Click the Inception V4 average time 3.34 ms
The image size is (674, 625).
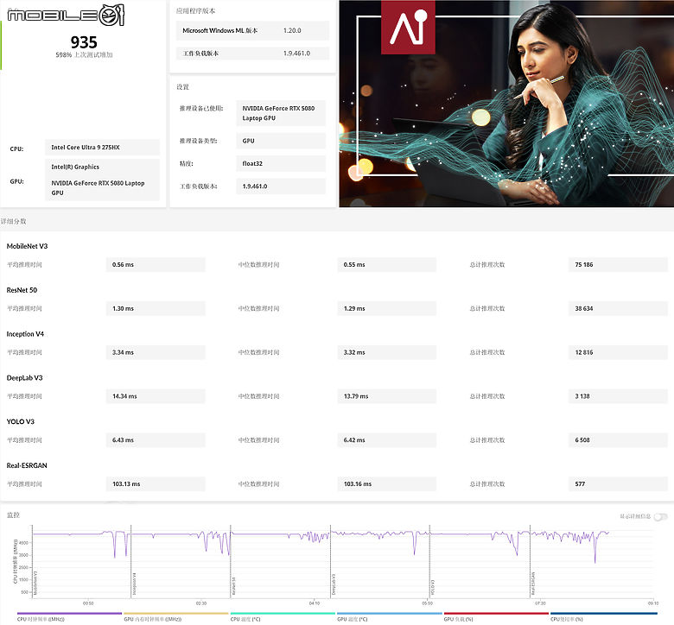tap(156, 352)
